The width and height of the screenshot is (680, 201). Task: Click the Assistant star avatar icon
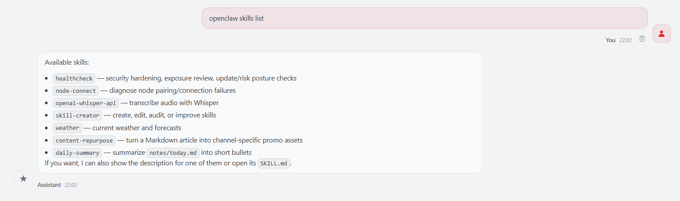point(23,179)
